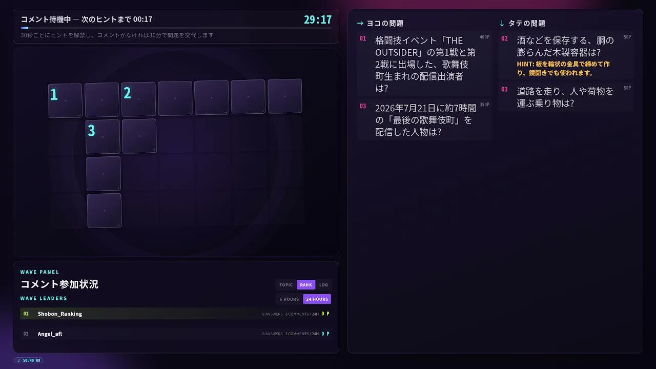Click the WAVE LEADERS label
Image resolution: width=656 pixels, height=369 pixels.
tap(44, 298)
